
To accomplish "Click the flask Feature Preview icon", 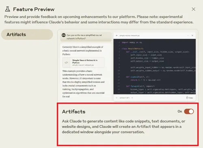I will click(8, 9).
